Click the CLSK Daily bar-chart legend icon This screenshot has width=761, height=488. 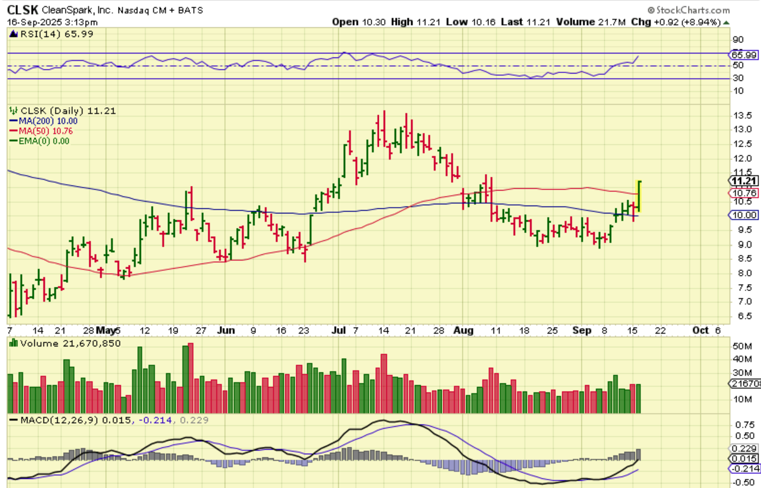[13, 111]
